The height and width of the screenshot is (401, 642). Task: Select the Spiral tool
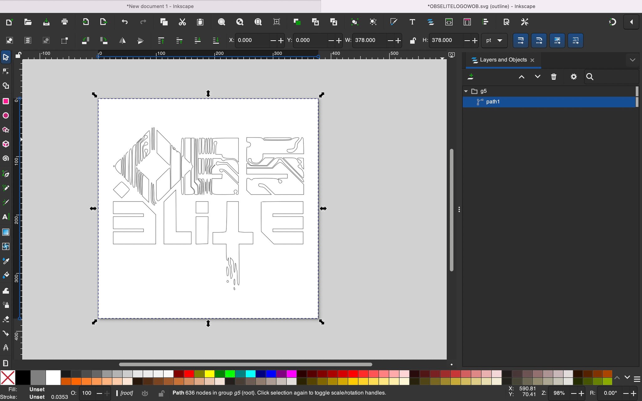point(6,159)
